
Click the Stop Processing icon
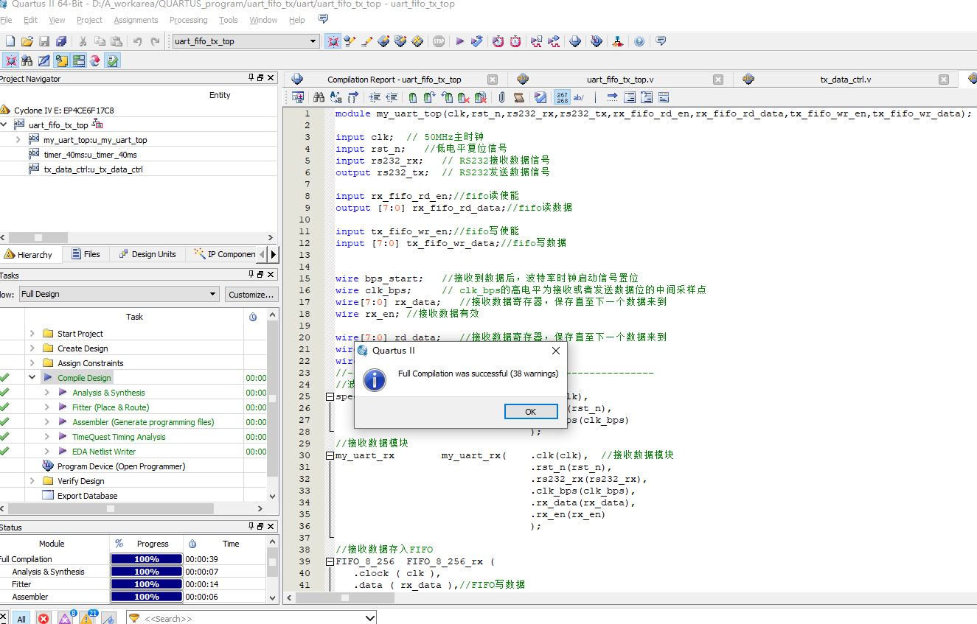(x=439, y=41)
